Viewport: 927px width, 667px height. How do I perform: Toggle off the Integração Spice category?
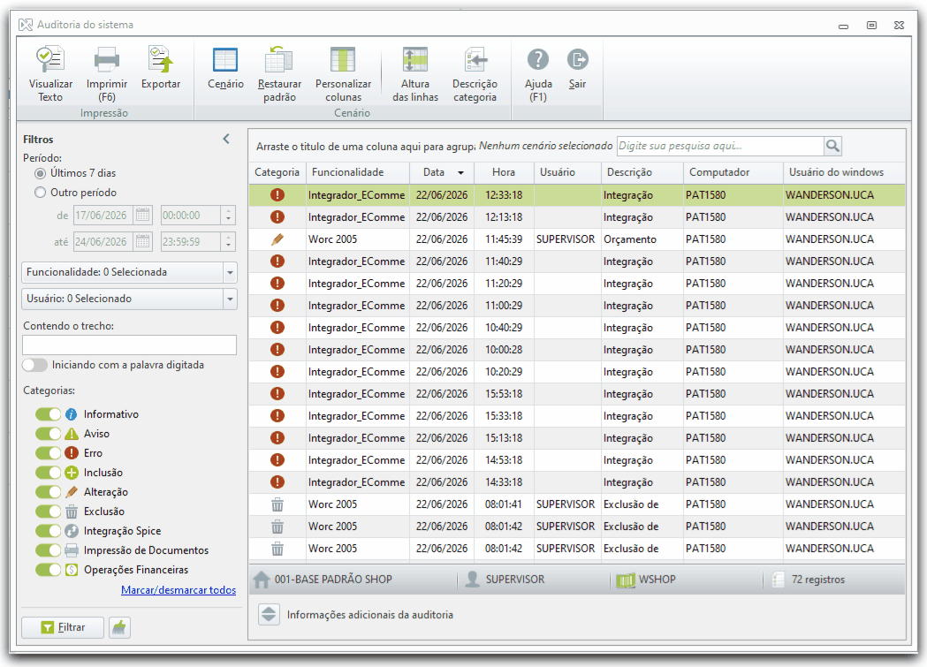coord(48,531)
